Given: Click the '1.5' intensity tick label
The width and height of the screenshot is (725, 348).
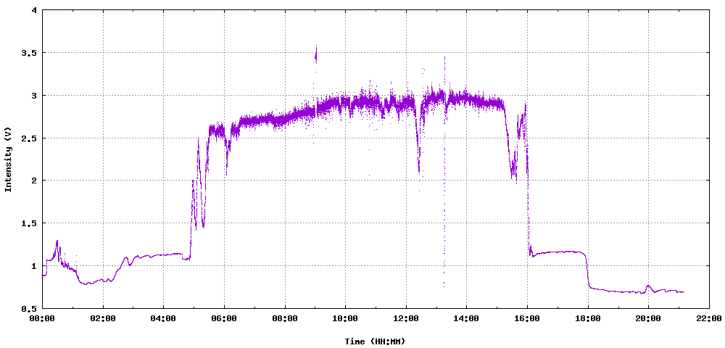Looking at the screenshot, I should tap(30, 223).
